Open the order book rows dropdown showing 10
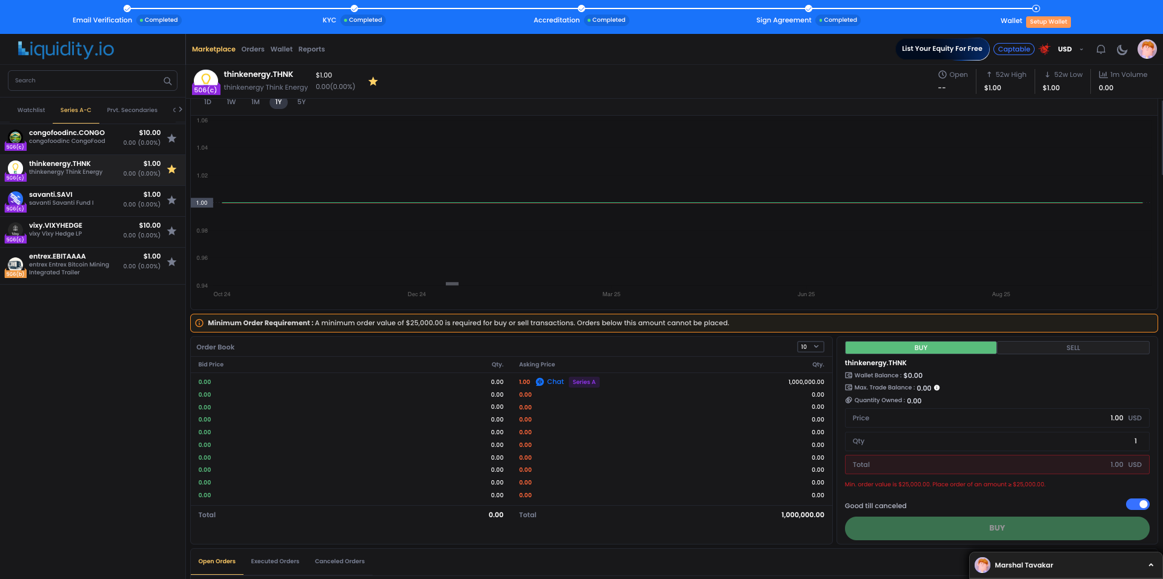Image resolution: width=1163 pixels, height=579 pixels. pyautogui.click(x=810, y=347)
